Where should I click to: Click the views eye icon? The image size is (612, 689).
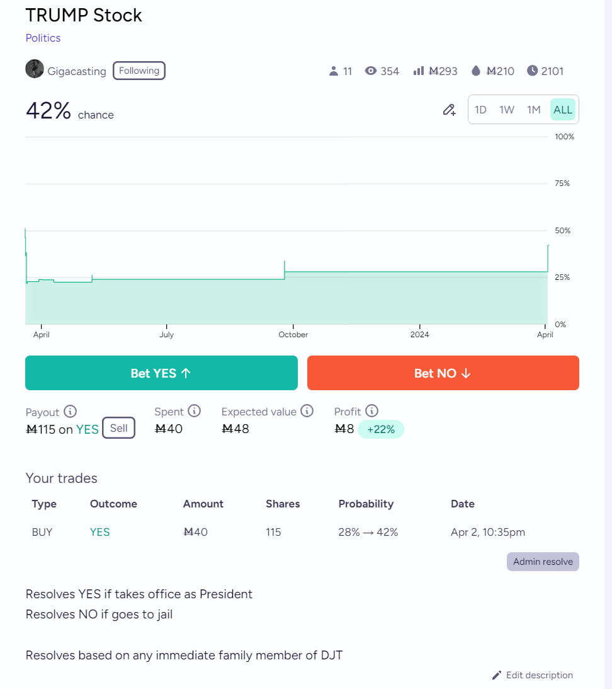(x=371, y=71)
